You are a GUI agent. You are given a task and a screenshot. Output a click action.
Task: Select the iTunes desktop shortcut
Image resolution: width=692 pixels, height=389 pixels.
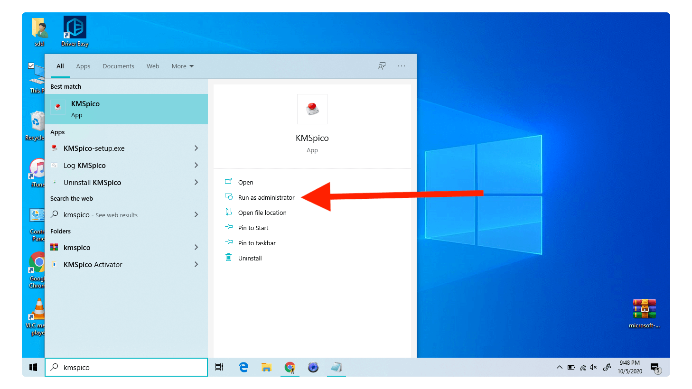coord(37,173)
